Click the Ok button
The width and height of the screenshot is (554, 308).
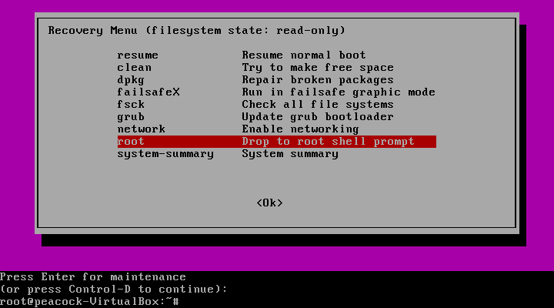[269, 203]
